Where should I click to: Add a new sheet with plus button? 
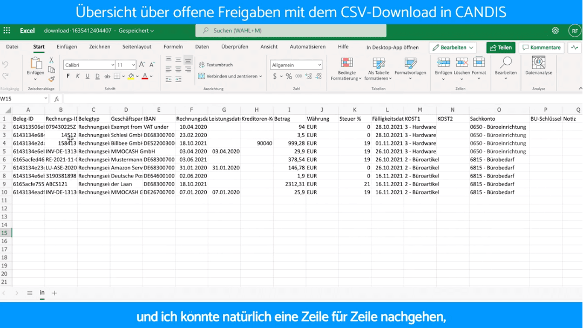(55, 293)
